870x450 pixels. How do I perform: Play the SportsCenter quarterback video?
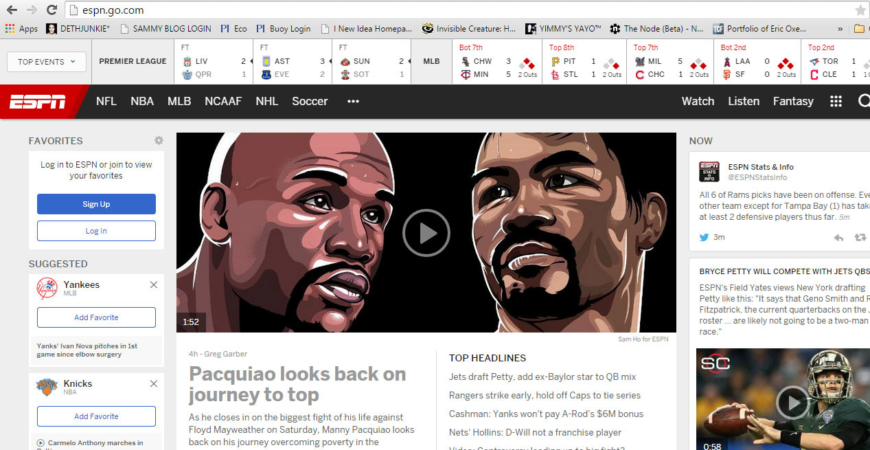click(x=792, y=402)
